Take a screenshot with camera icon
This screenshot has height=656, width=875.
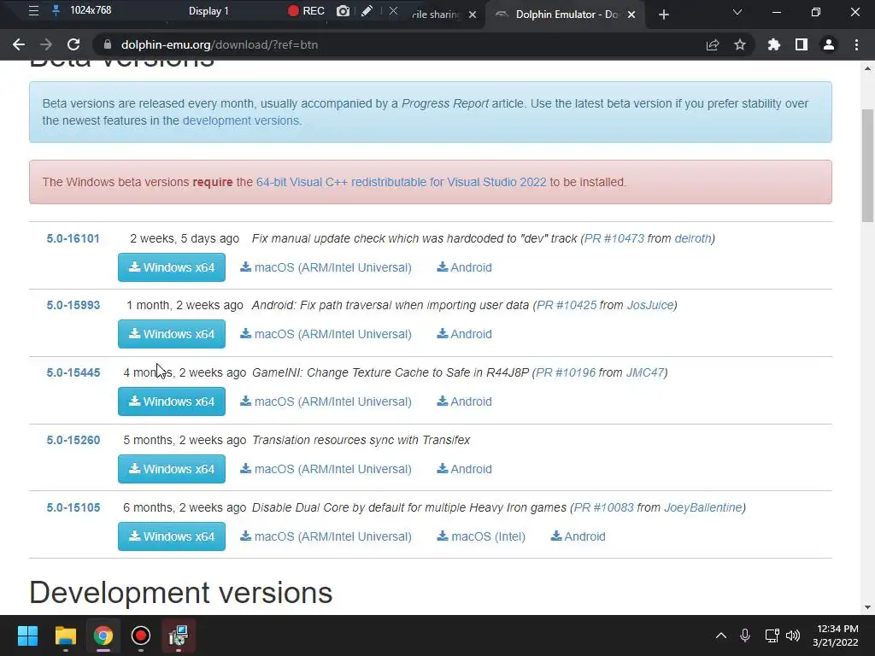tap(343, 11)
